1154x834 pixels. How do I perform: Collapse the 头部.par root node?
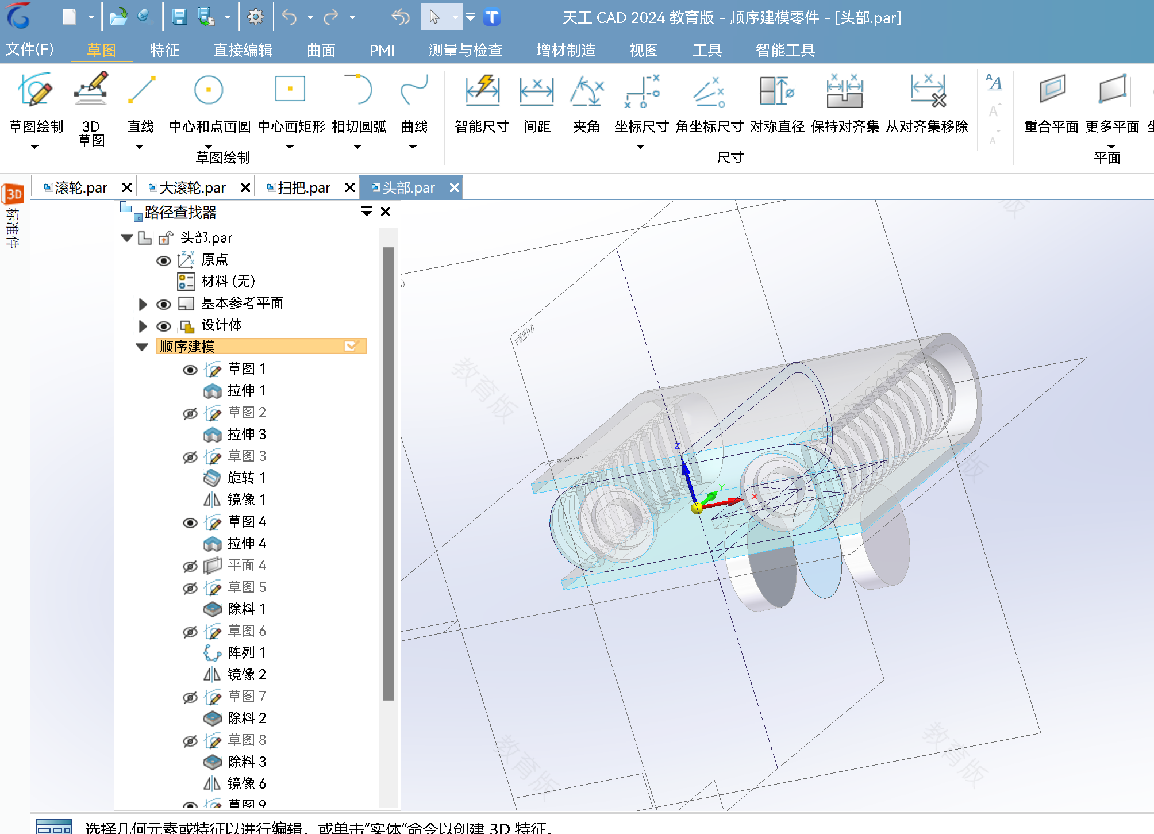(127, 238)
